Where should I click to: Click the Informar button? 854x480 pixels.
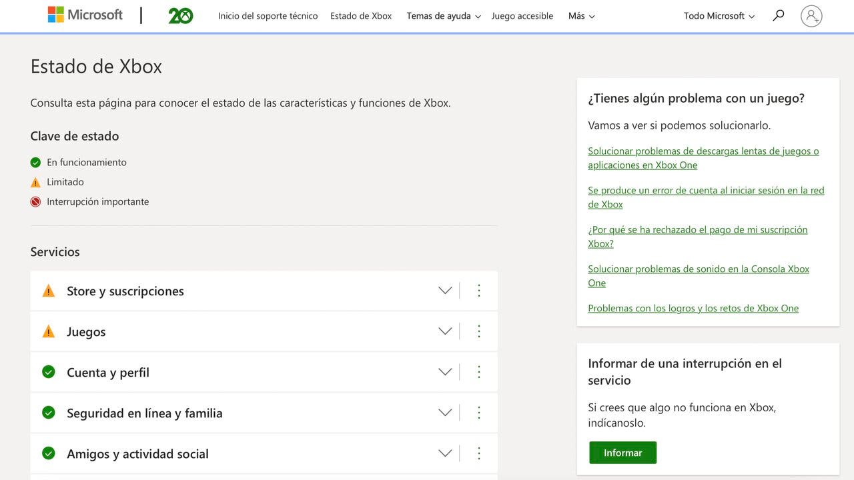point(622,453)
